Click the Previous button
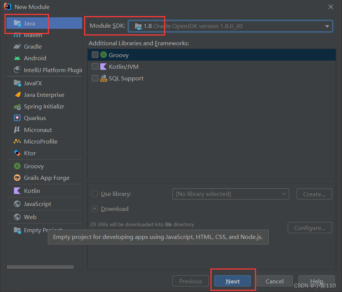This screenshot has height=292, width=342. tap(190, 281)
